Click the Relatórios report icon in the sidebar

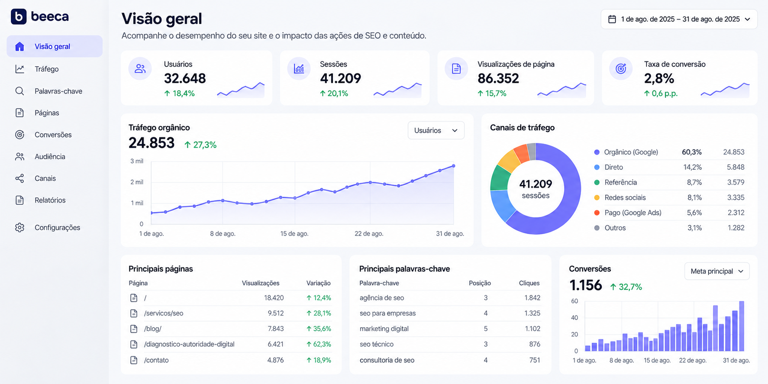coord(19,200)
